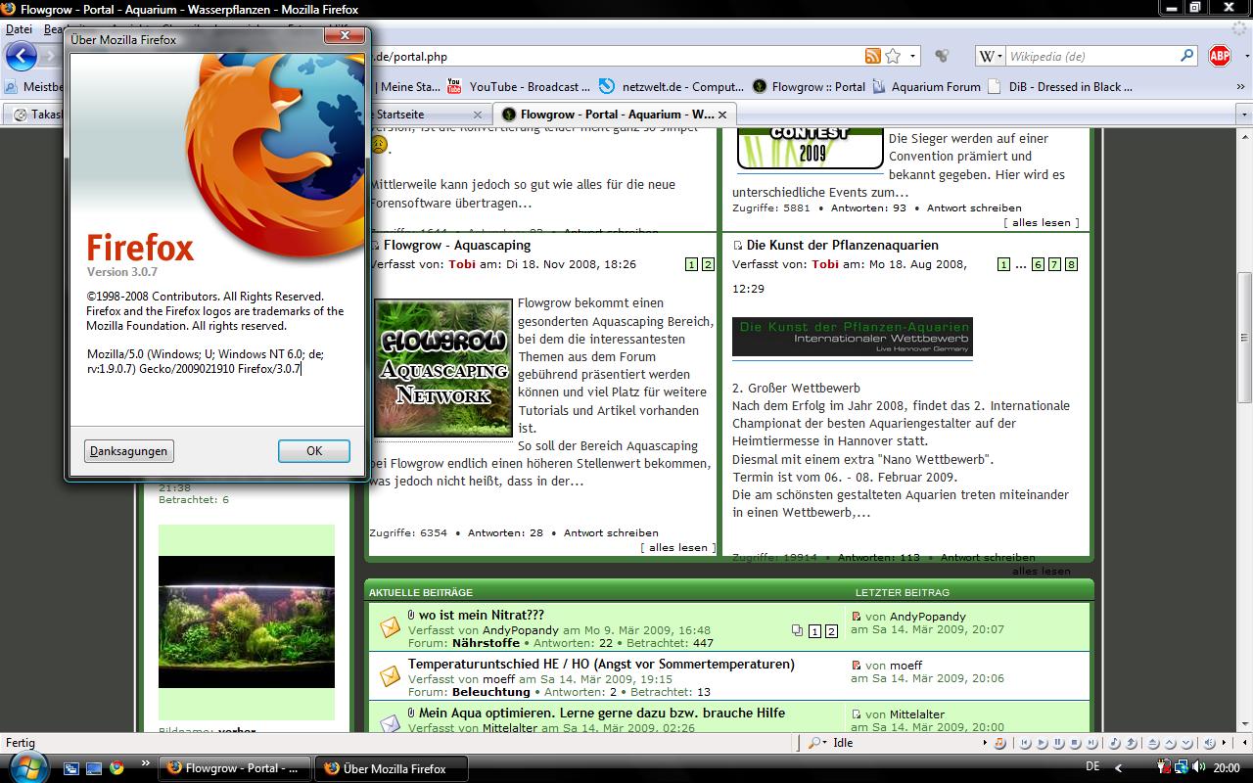Image resolution: width=1253 pixels, height=783 pixels.
Task: Click Antwort schreiben under Aquascaping article
Action: (x=611, y=533)
